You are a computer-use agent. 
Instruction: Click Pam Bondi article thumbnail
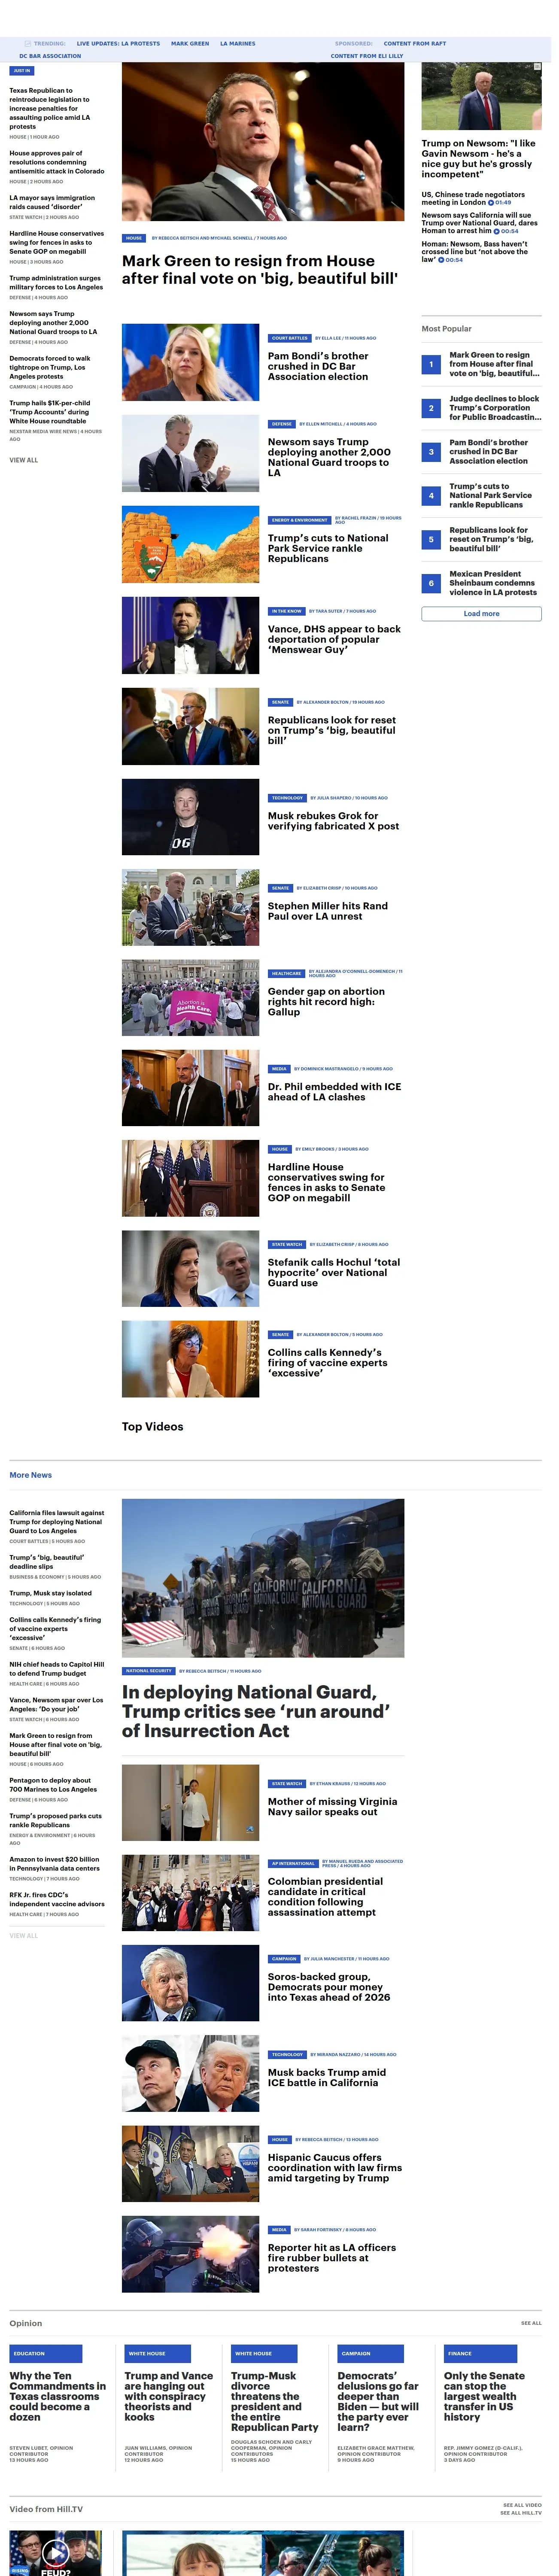click(190, 362)
